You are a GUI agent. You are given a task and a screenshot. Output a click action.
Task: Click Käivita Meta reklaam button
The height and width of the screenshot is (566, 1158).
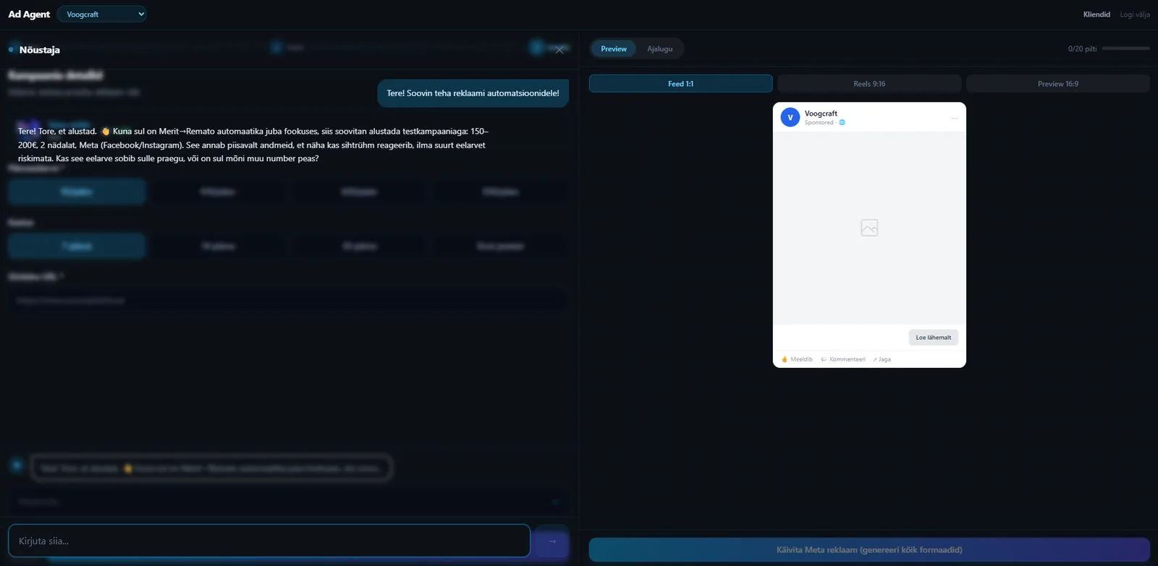[x=869, y=550]
